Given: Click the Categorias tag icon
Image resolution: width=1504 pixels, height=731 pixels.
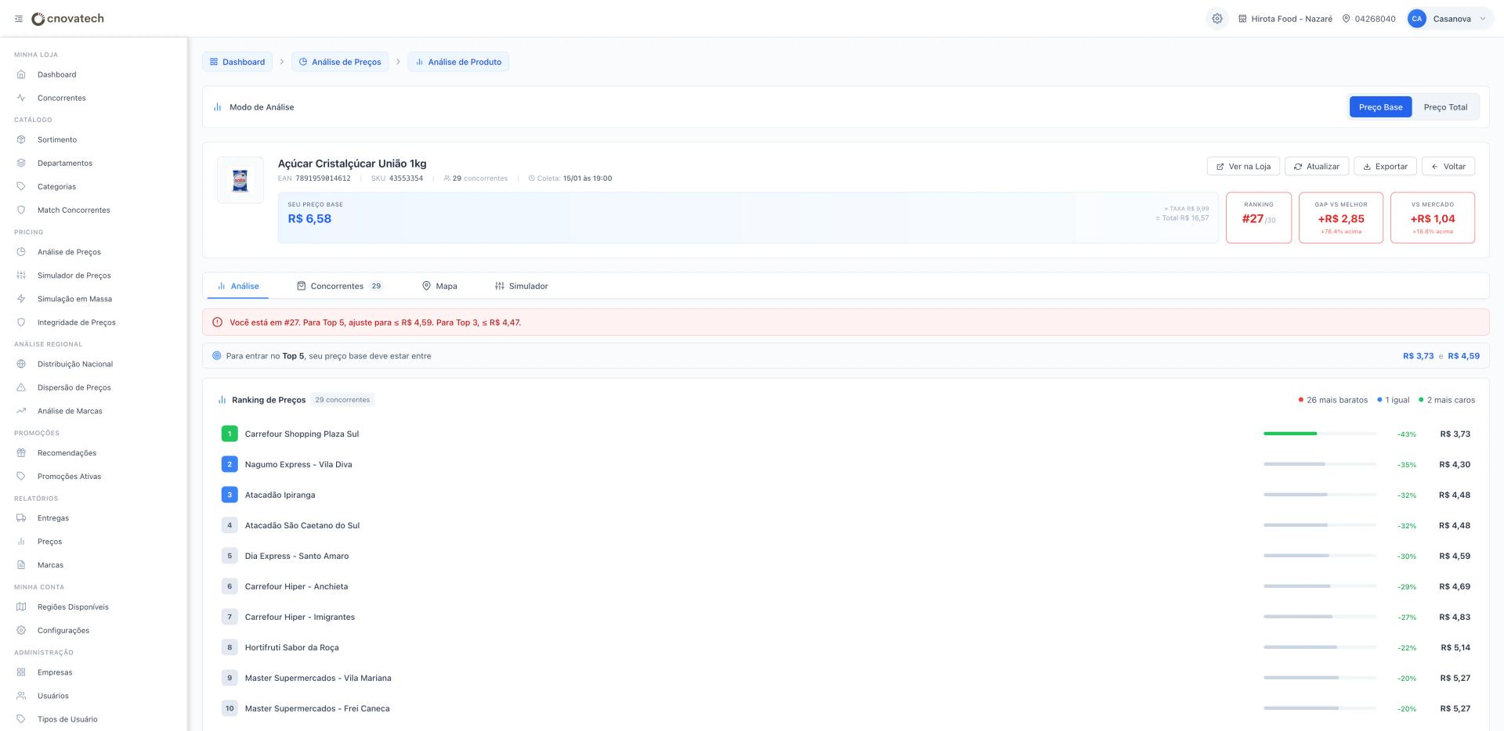Looking at the screenshot, I should point(21,186).
